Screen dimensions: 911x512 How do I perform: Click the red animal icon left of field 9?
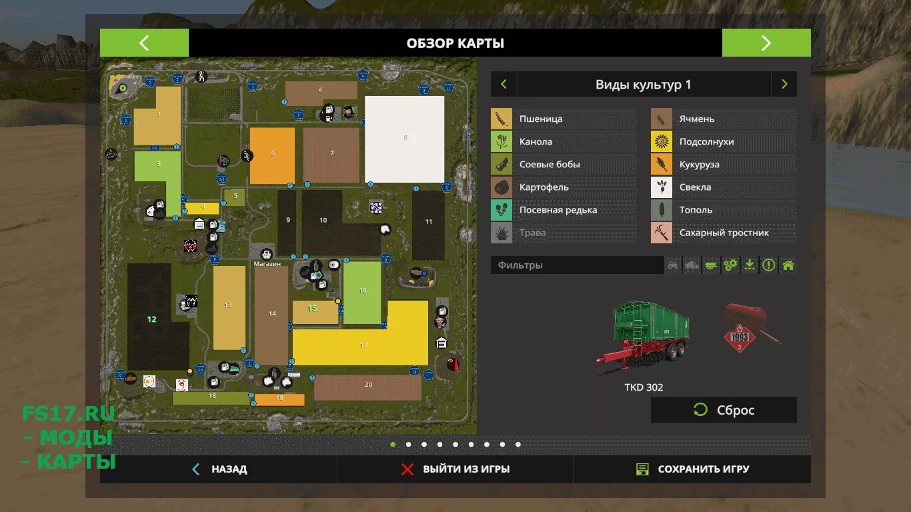[x=190, y=246]
